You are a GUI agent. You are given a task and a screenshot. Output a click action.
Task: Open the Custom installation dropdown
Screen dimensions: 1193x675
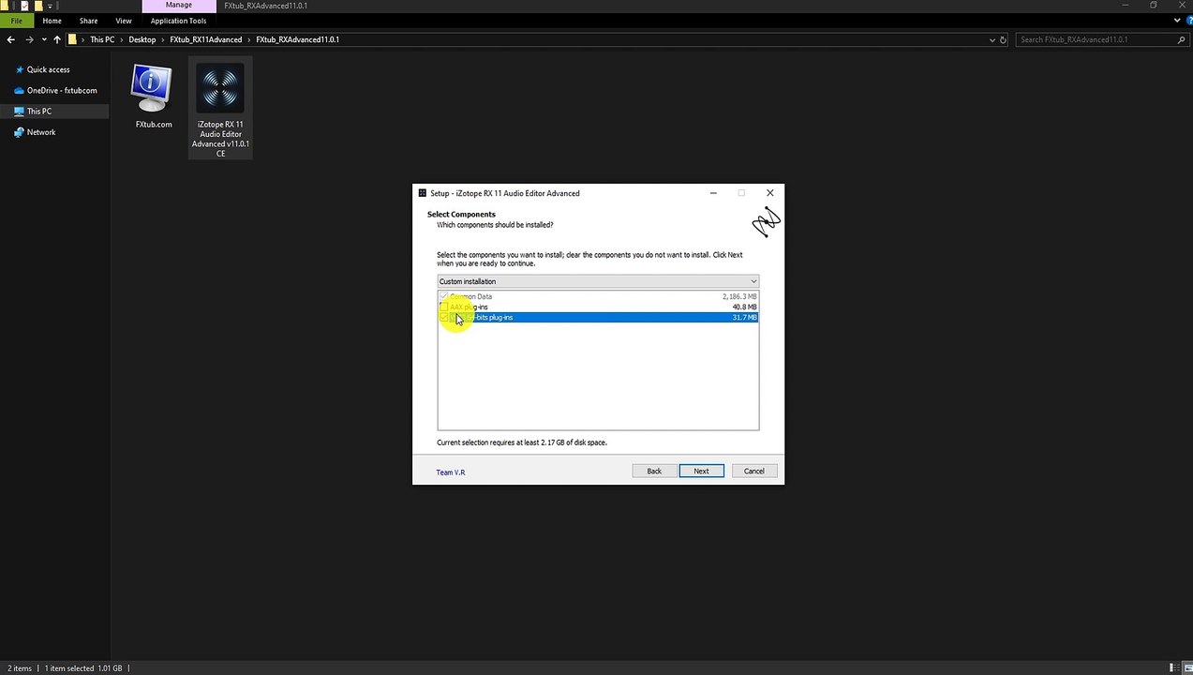(x=598, y=281)
